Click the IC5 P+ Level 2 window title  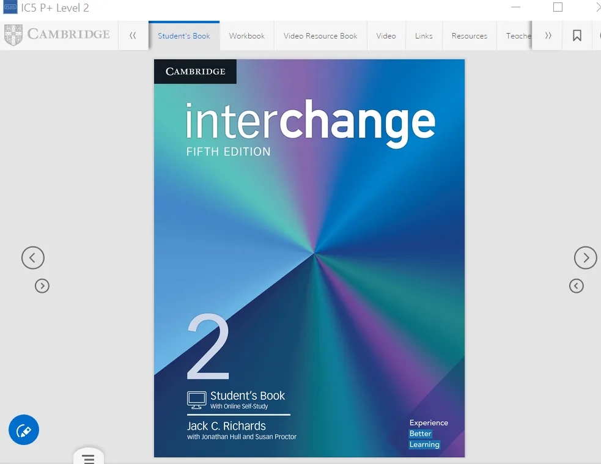(x=55, y=8)
